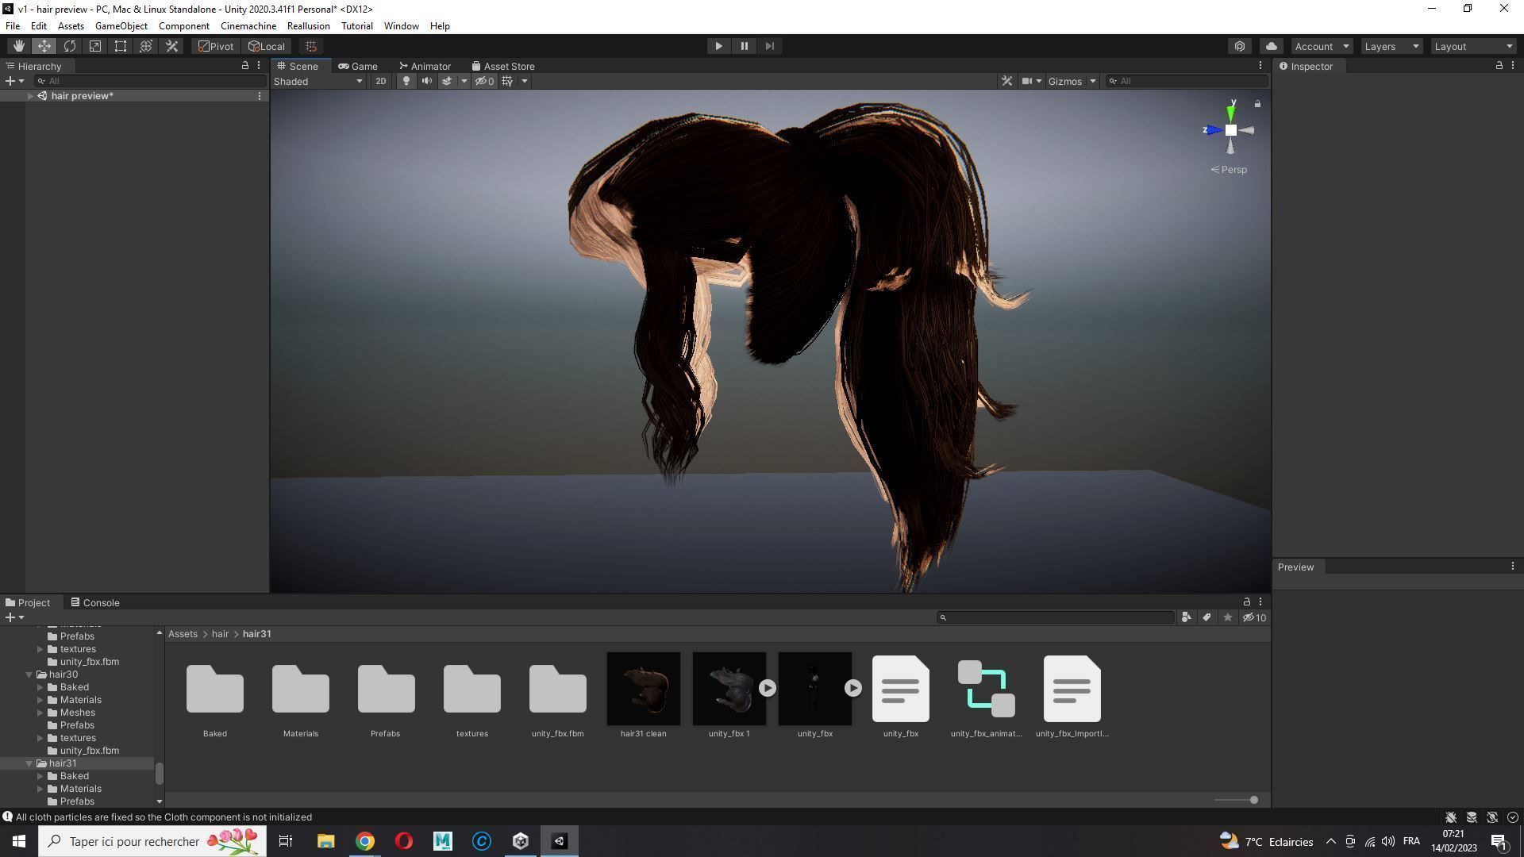The width and height of the screenshot is (1524, 857).
Task: Adjust the asset icon size slider
Action: point(1253,800)
